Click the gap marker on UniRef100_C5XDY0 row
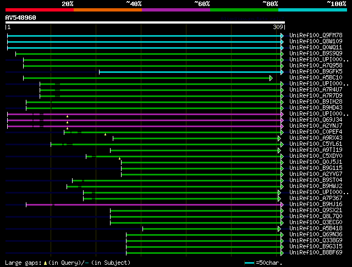 [119, 158]
